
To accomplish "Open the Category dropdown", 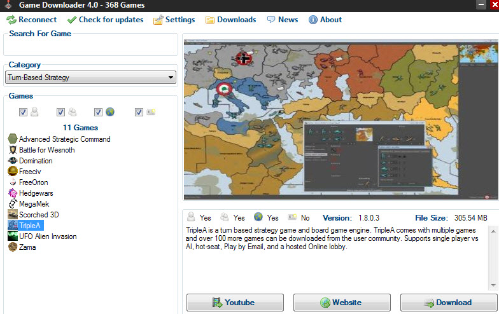I will (x=90, y=78).
